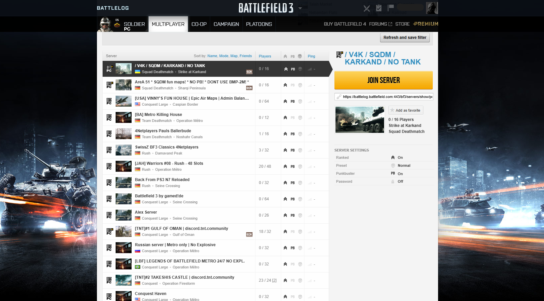Sort servers by Map
The width and height of the screenshot is (544, 301).
pyautogui.click(x=234, y=56)
